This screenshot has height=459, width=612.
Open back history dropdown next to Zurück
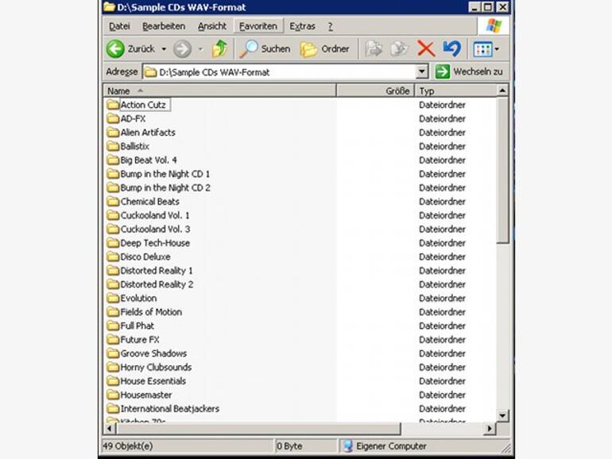[x=164, y=49]
